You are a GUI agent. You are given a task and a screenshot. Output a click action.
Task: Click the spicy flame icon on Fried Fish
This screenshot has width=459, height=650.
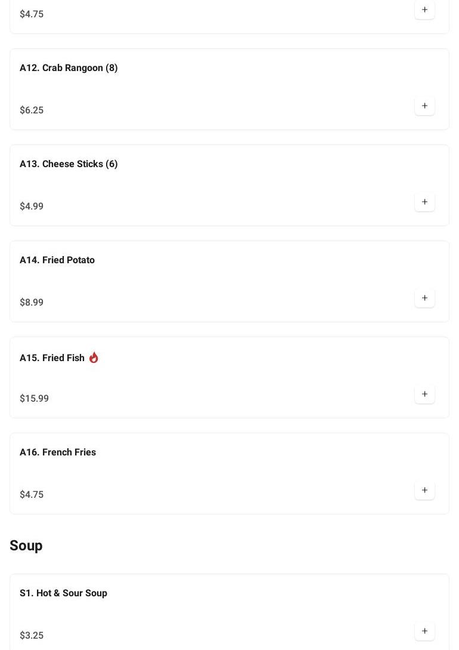(x=94, y=358)
